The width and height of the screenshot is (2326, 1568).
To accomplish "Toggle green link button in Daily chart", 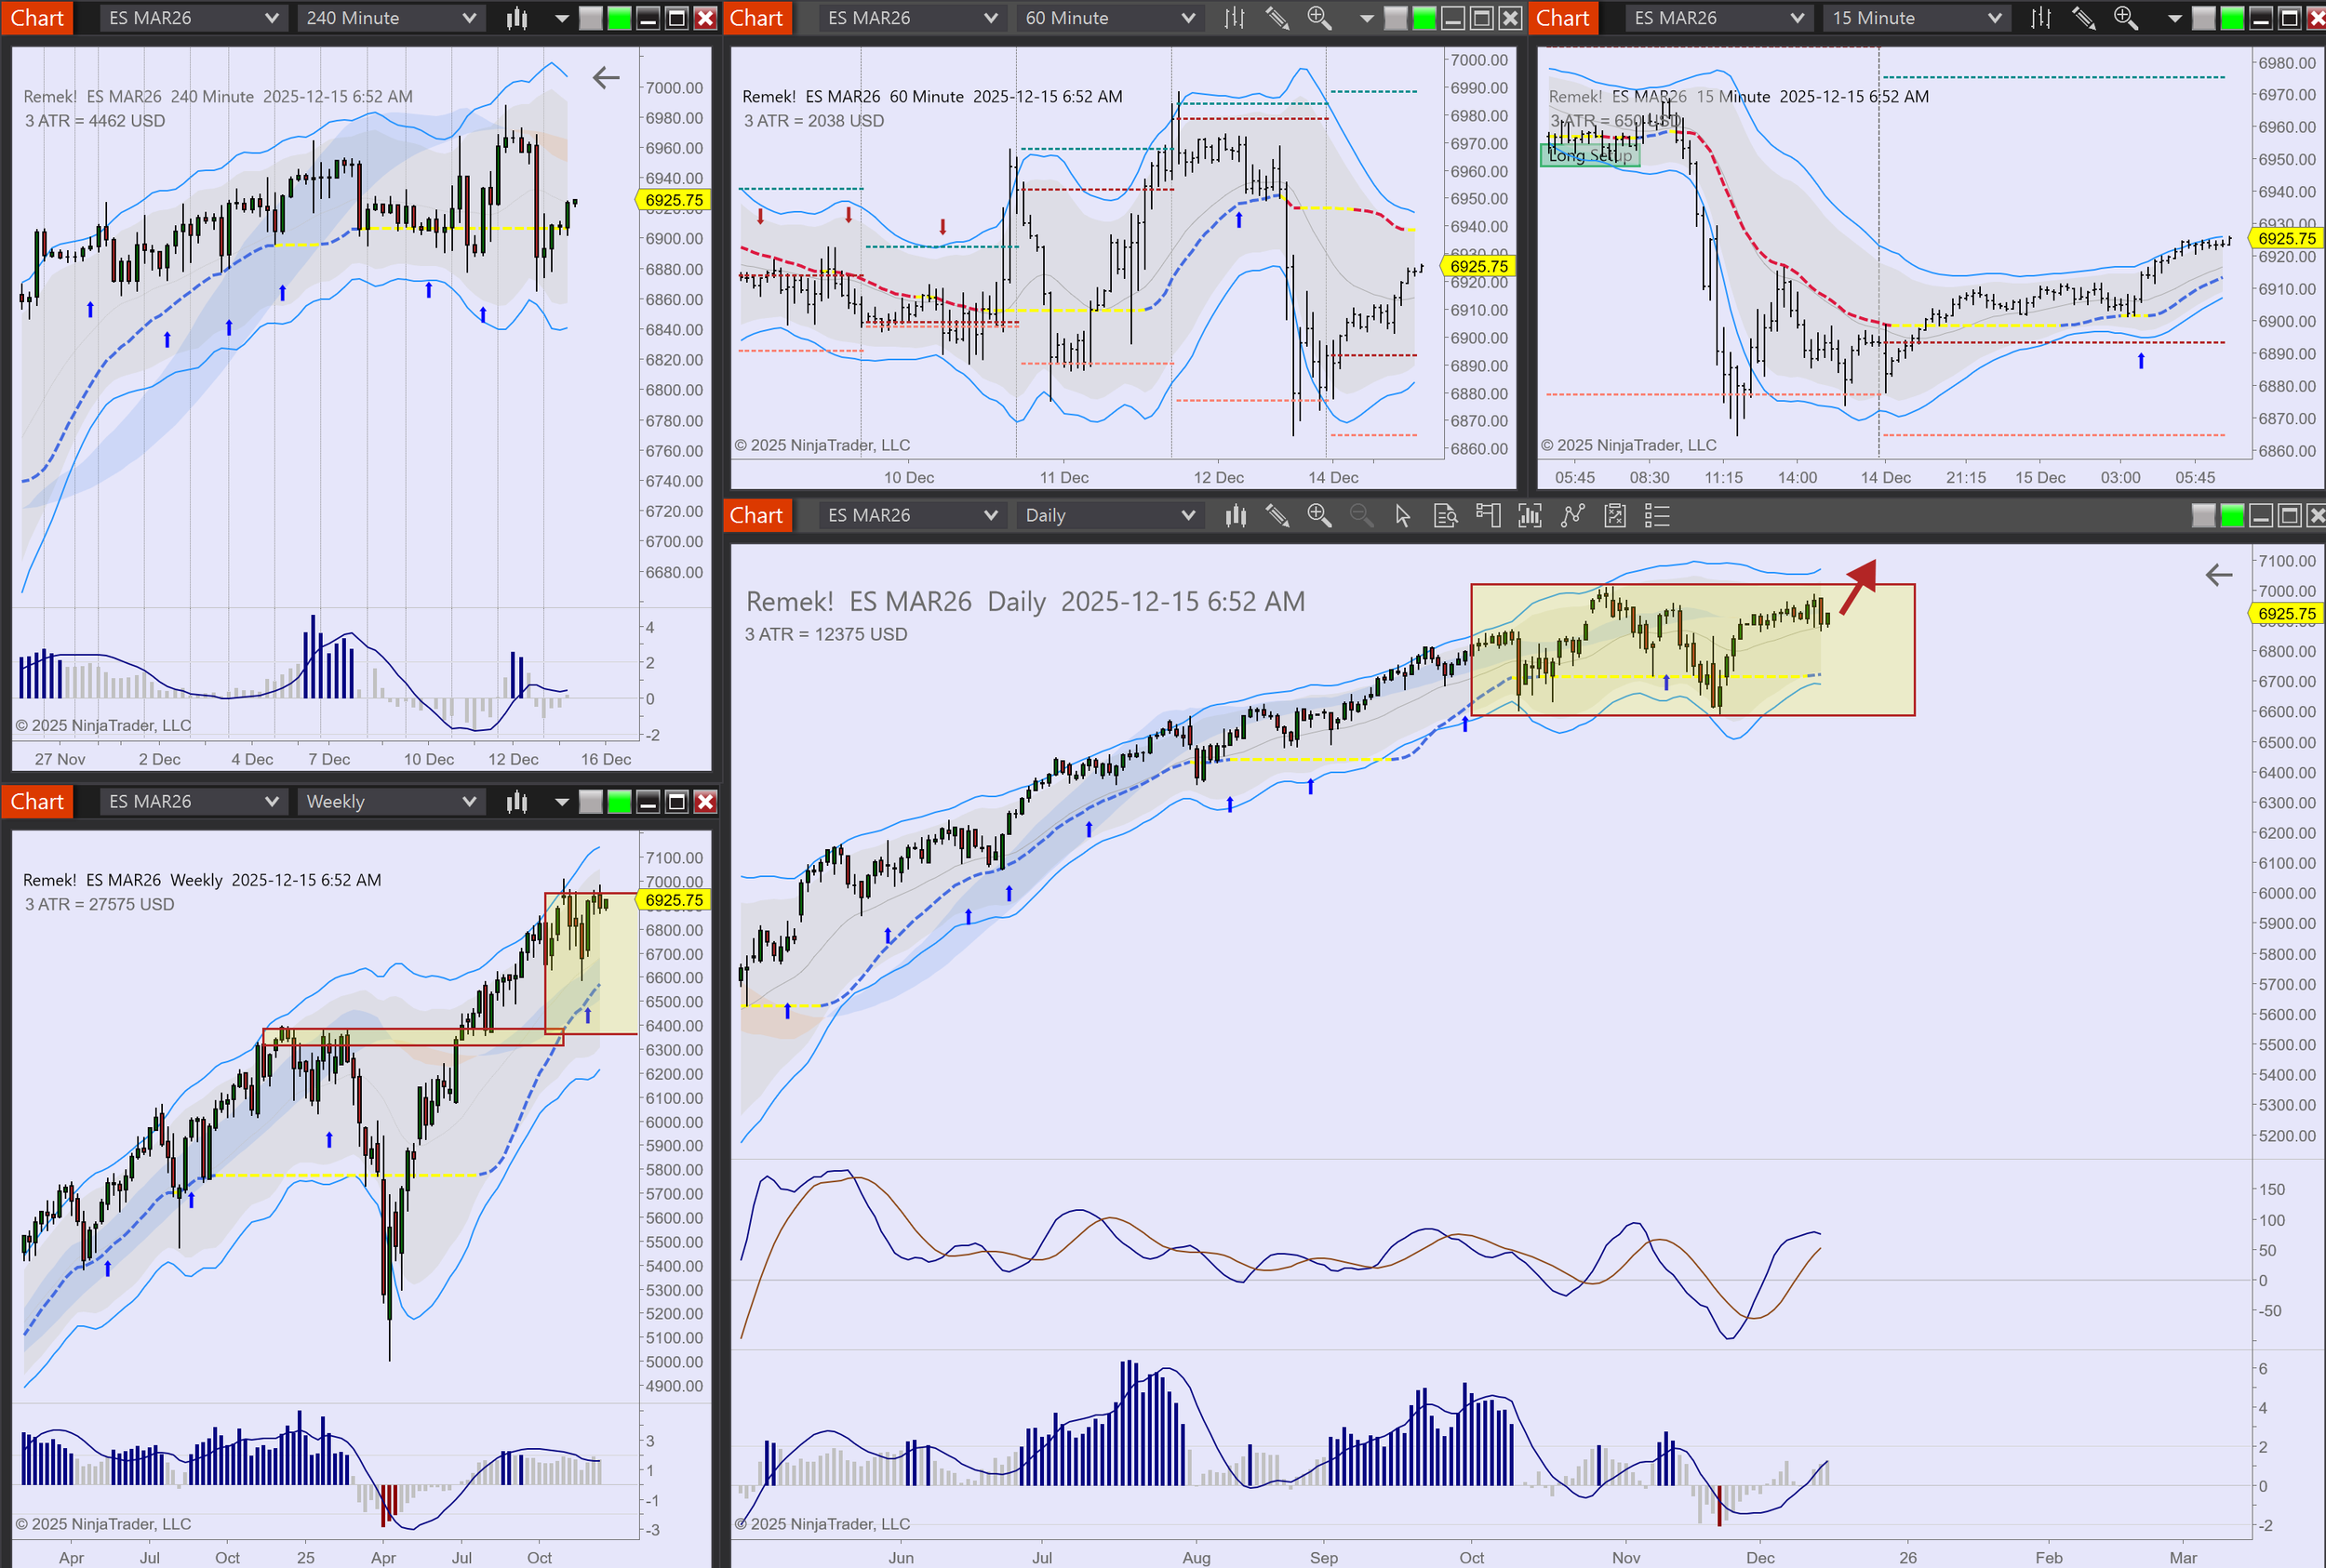I will pos(2232,516).
